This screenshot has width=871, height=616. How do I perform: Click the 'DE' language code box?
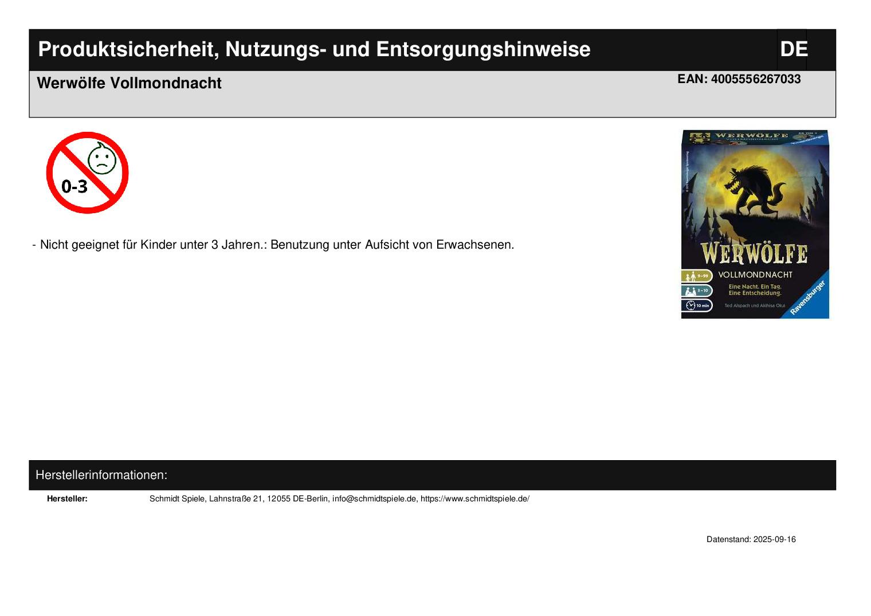click(793, 49)
